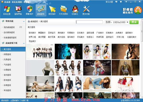Viewport: 143px width, 102px height.
Task: Filter by 美女自拍 tag
Action: (x=61, y=37)
